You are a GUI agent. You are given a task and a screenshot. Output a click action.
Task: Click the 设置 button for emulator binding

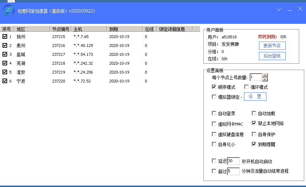(255, 96)
